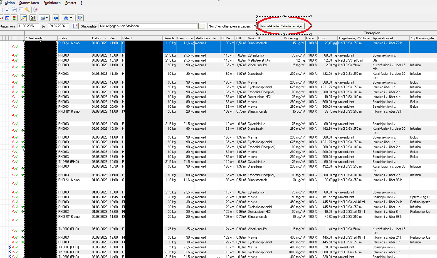
Task: Click the traffic light icon
Action: [14, 18]
